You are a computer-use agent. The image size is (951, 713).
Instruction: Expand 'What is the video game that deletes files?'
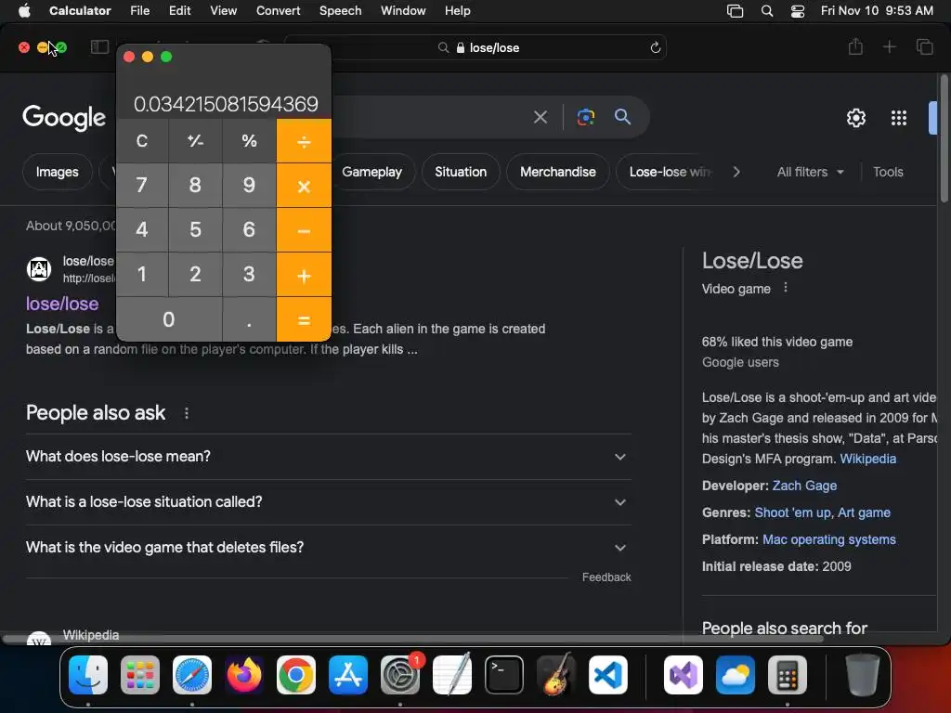[x=328, y=548]
